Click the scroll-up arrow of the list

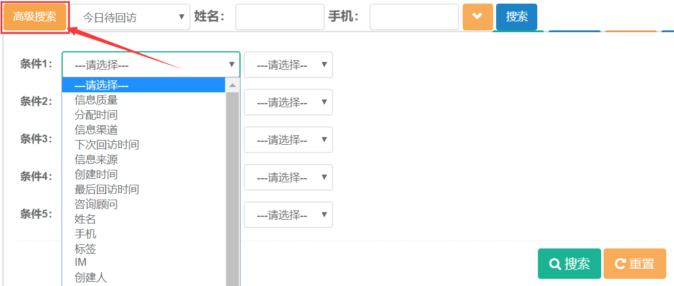point(232,86)
